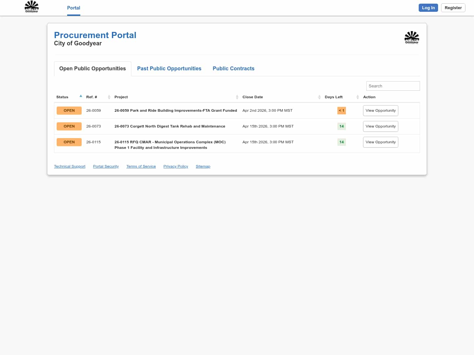The width and height of the screenshot is (474, 355).
Task: View Opportunity for 26-0115 RFQ CMAR
Action: point(381,142)
